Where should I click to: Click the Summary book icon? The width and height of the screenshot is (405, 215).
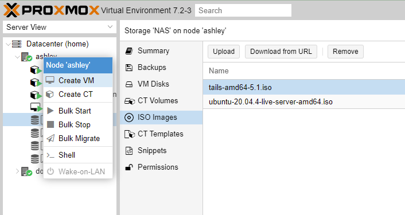pyautogui.click(x=129, y=51)
